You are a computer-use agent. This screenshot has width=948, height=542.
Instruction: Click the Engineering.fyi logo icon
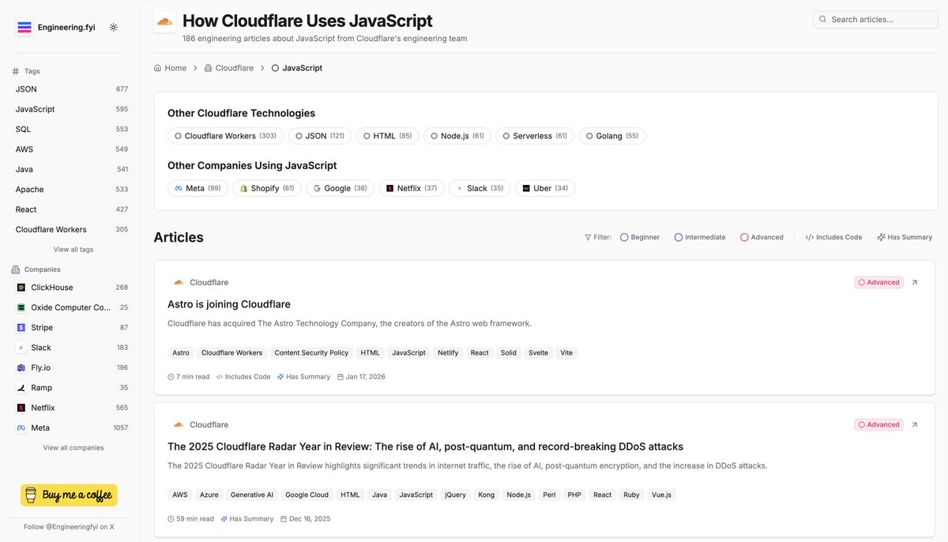(24, 27)
